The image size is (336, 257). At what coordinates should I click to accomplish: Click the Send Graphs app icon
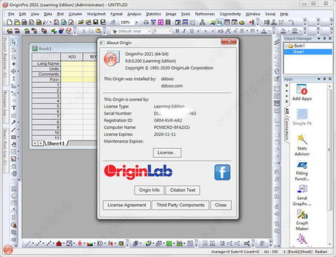click(302, 195)
